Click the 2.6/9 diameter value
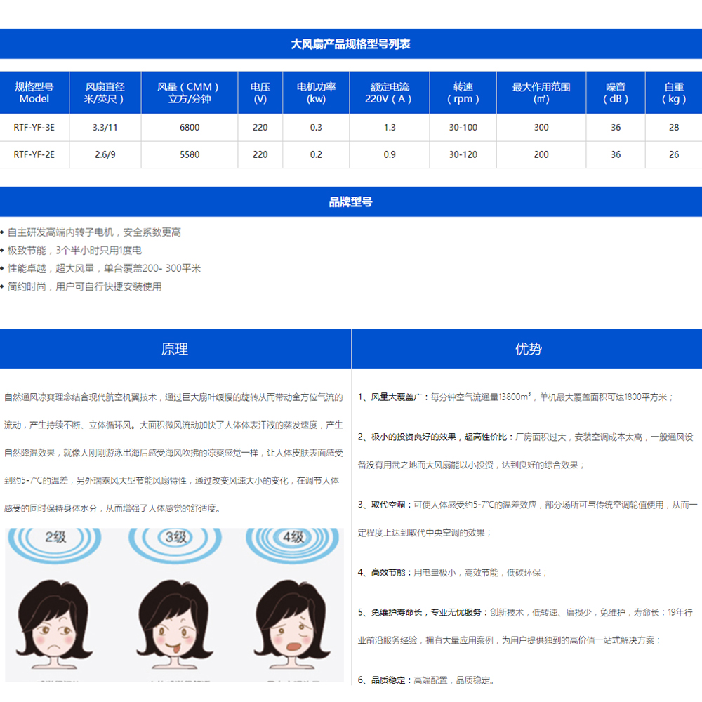This screenshot has width=702, height=702. pyautogui.click(x=105, y=155)
